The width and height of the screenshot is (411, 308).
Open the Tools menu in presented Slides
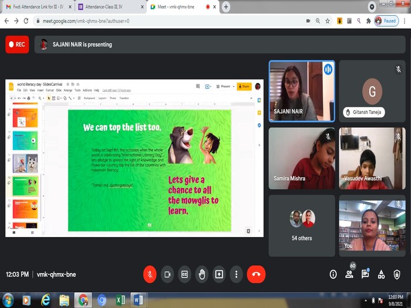(x=78, y=90)
